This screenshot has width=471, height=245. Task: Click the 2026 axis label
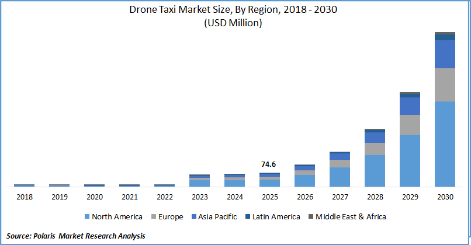(x=305, y=197)
